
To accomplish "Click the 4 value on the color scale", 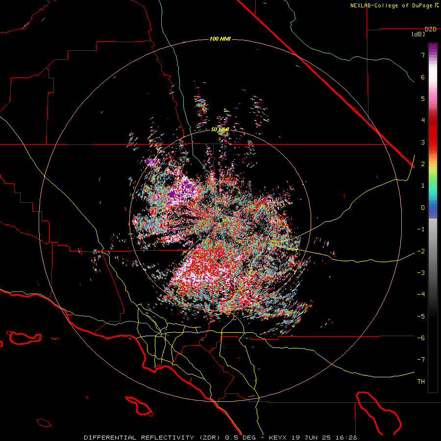I will 423,121.
